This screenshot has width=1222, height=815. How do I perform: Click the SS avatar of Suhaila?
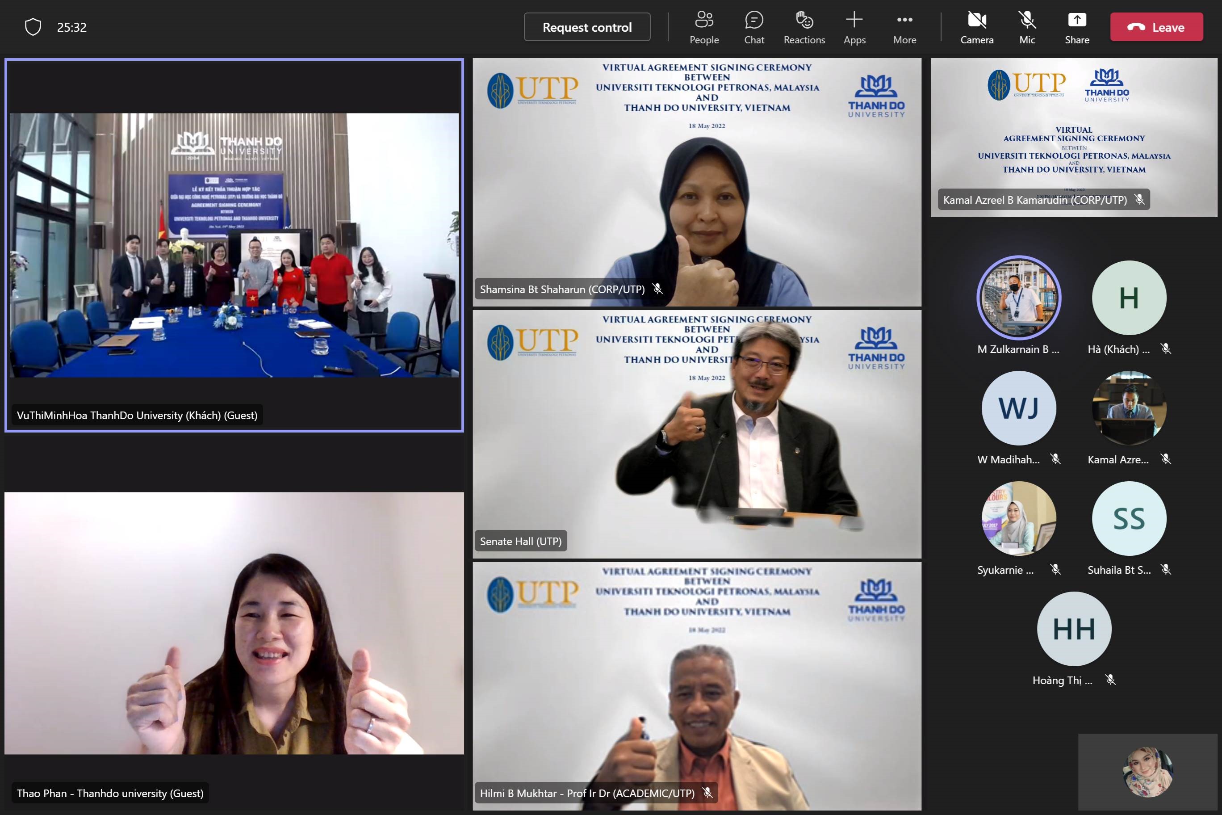pos(1129,518)
